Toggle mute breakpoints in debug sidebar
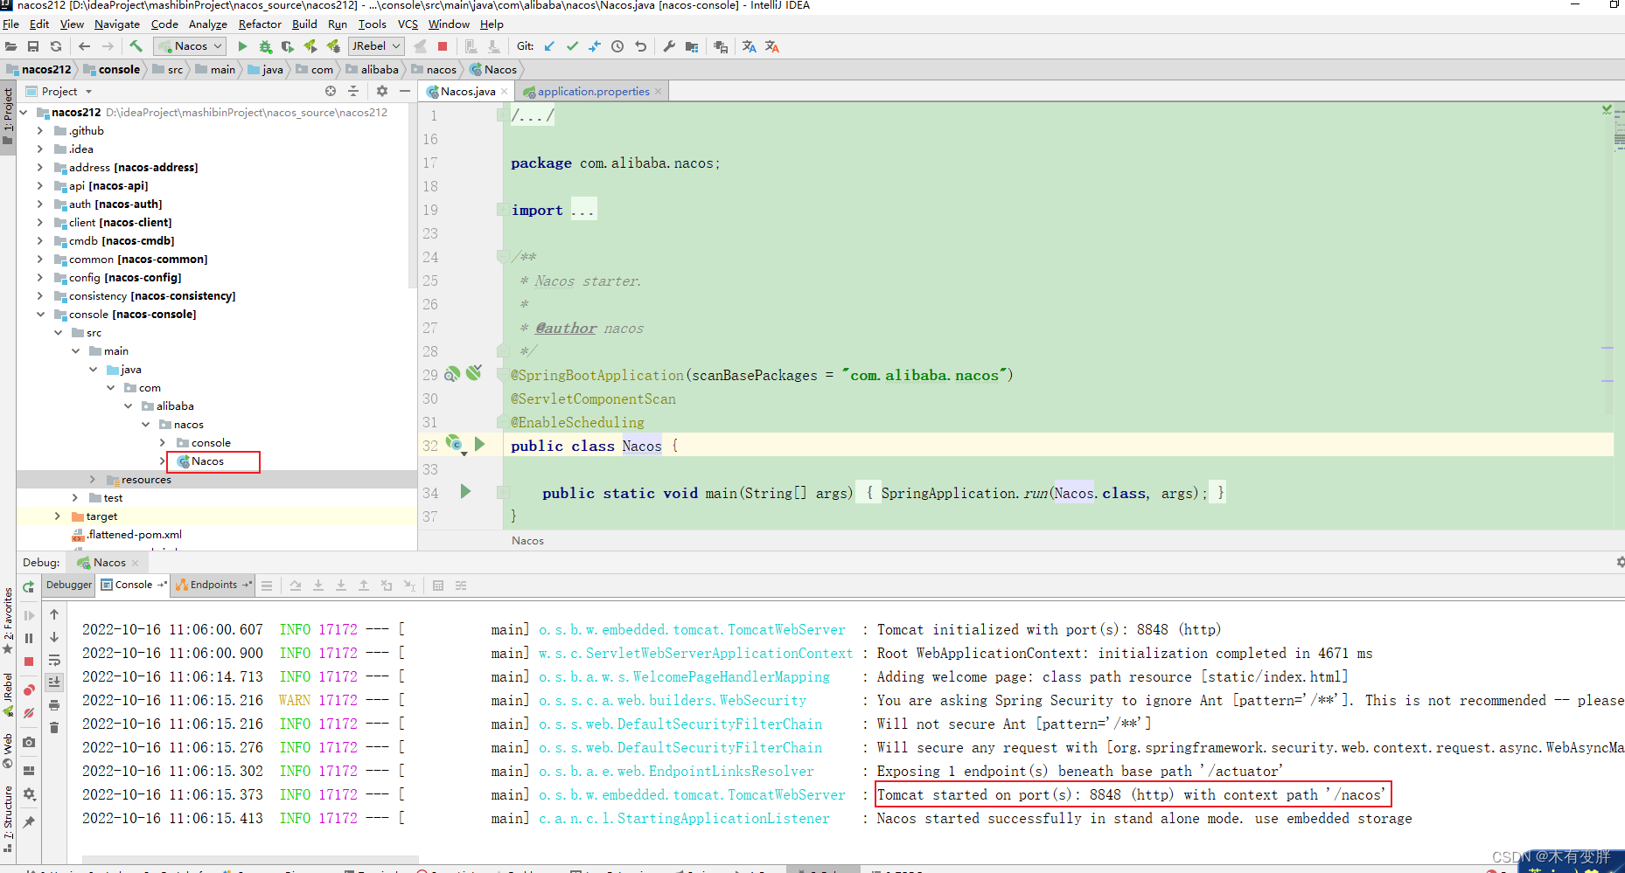Viewport: 1625px width, 873px height. pos(29,713)
